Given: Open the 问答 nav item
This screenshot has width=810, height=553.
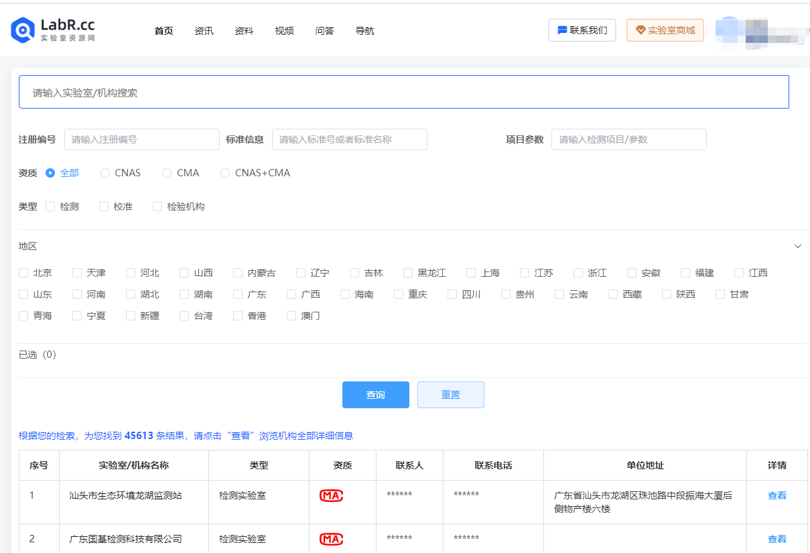Looking at the screenshot, I should pyautogui.click(x=324, y=31).
